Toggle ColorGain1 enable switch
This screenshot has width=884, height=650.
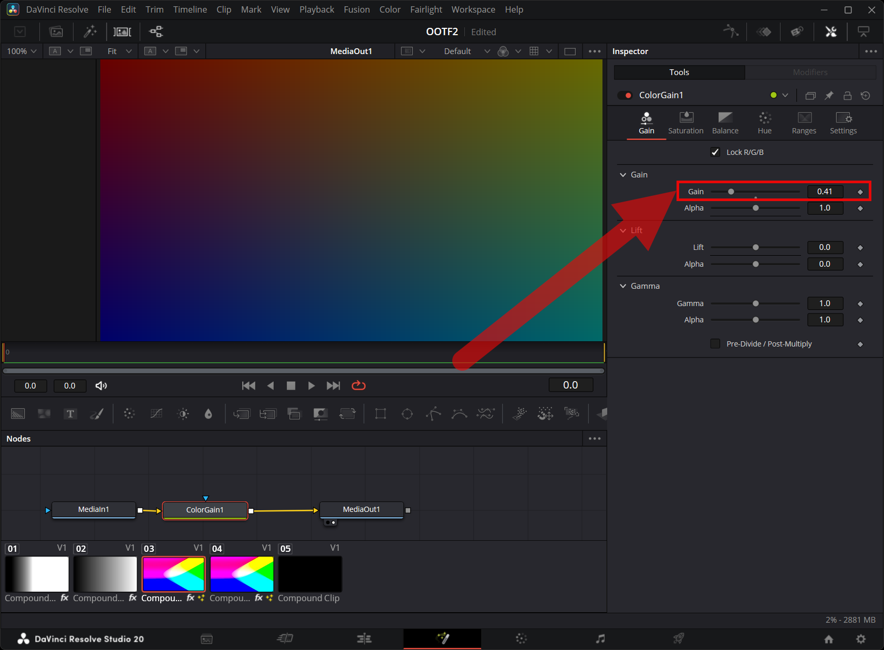[x=625, y=96]
